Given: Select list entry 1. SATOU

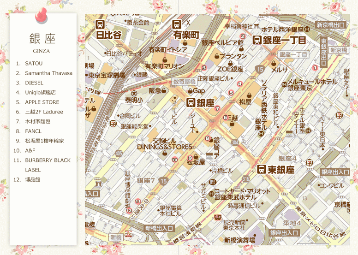Looking at the screenshot, I should pos(29,64).
